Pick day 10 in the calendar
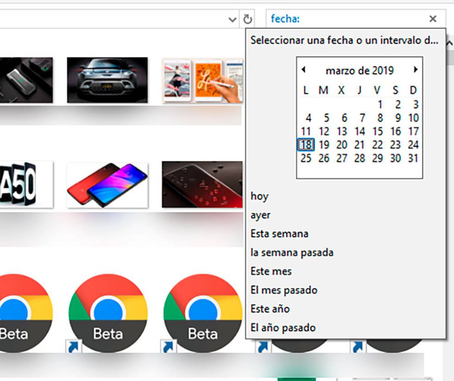 (x=413, y=118)
